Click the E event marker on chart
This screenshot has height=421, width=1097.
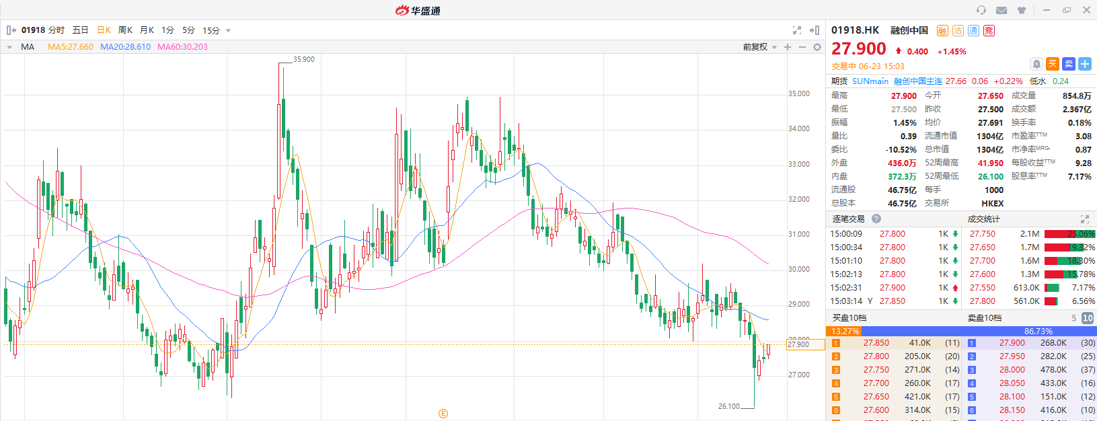pyautogui.click(x=443, y=414)
